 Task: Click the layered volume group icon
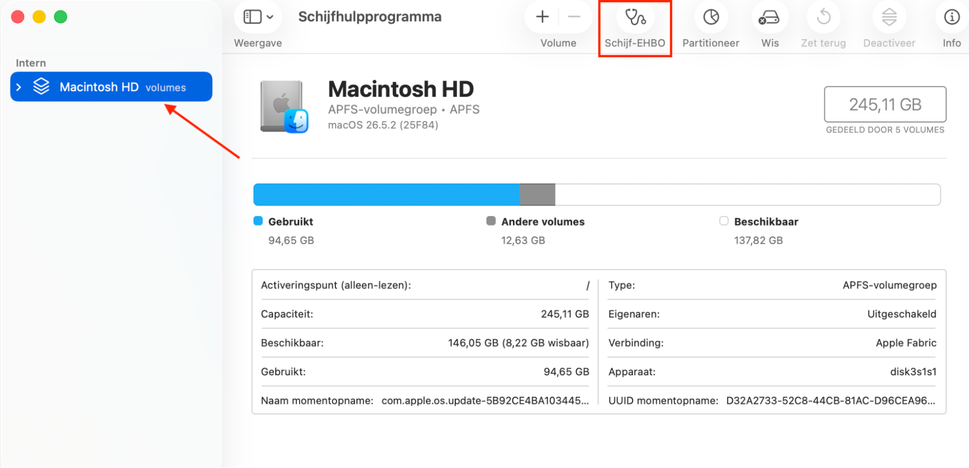pyautogui.click(x=42, y=87)
